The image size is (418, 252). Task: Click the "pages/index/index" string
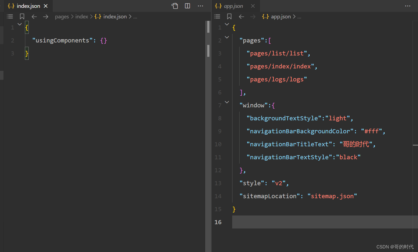pos(280,67)
